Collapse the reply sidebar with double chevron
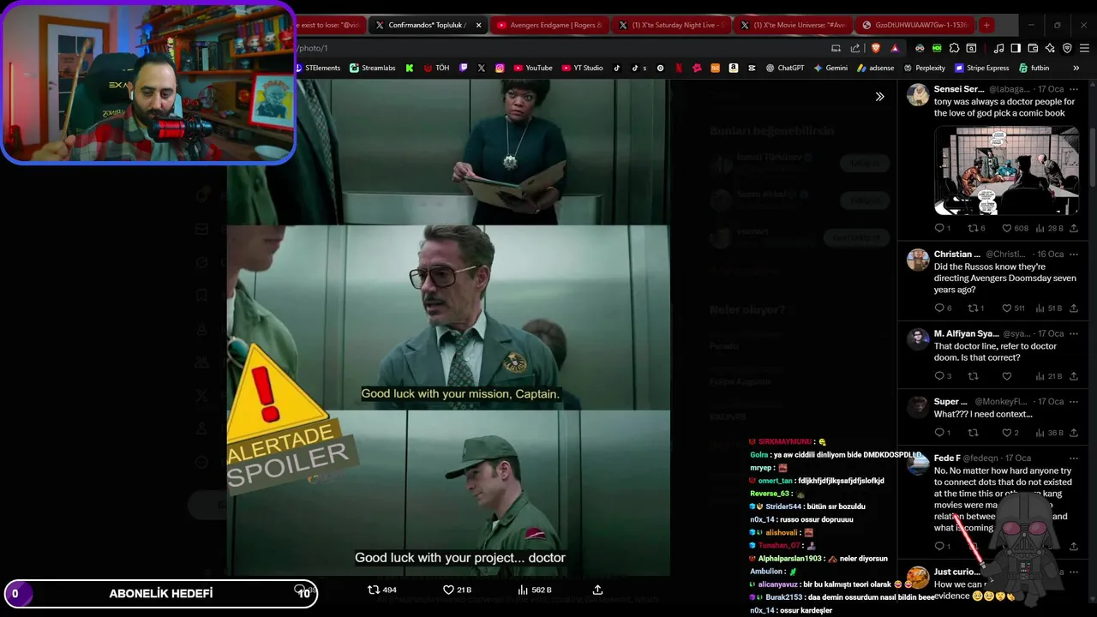The height and width of the screenshot is (617, 1097). pos(879,97)
